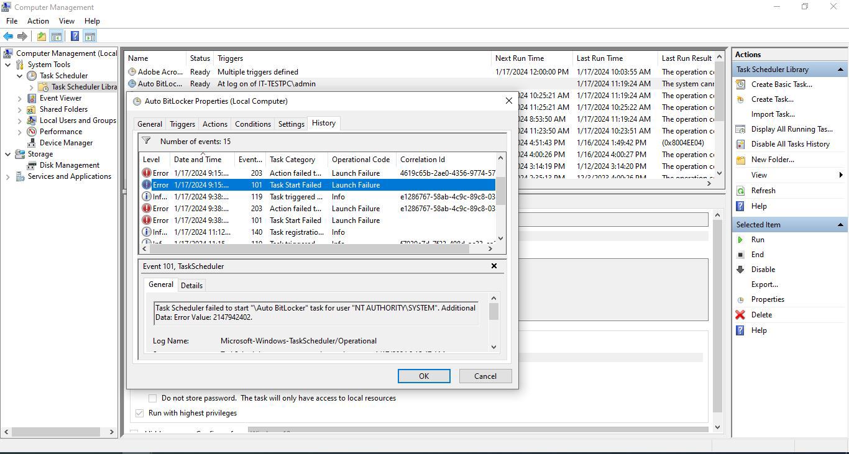The image size is (849, 454).
Task: Click the Up one level folder icon
Action: 41,37
